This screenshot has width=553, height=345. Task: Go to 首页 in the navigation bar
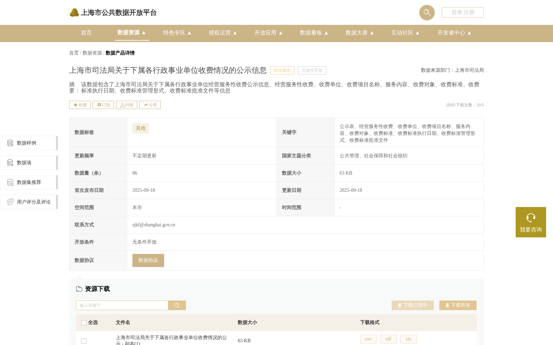[x=86, y=33]
